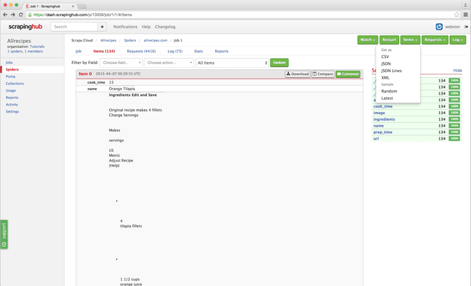Choose XML export option
This screenshot has height=286, width=471.
coord(385,78)
